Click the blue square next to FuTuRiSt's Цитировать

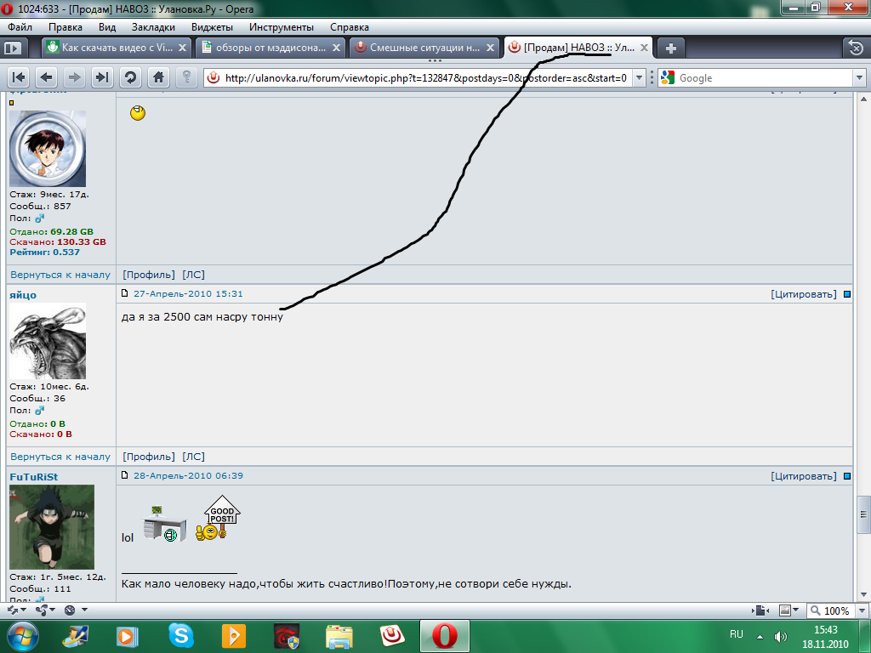coord(847,476)
